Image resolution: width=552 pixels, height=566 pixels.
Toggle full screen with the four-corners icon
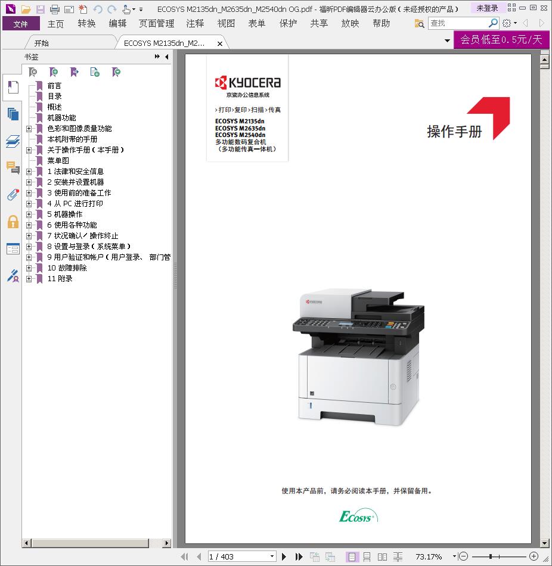(x=511, y=8)
